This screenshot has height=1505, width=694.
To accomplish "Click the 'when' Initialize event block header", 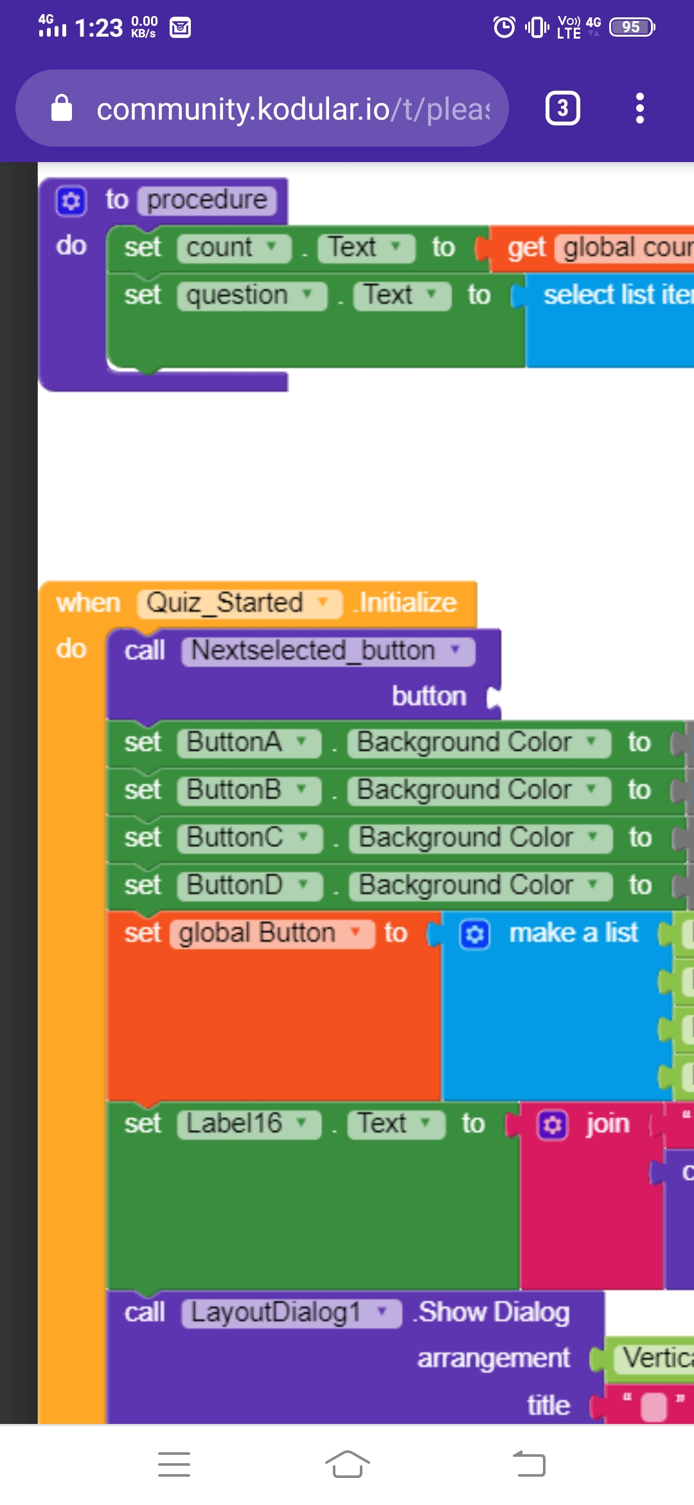I will (x=257, y=604).
